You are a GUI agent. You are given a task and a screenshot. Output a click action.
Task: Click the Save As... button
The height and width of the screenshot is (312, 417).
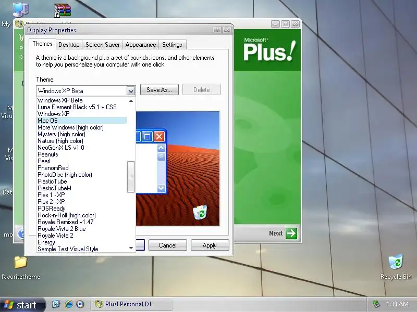coord(160,89)
